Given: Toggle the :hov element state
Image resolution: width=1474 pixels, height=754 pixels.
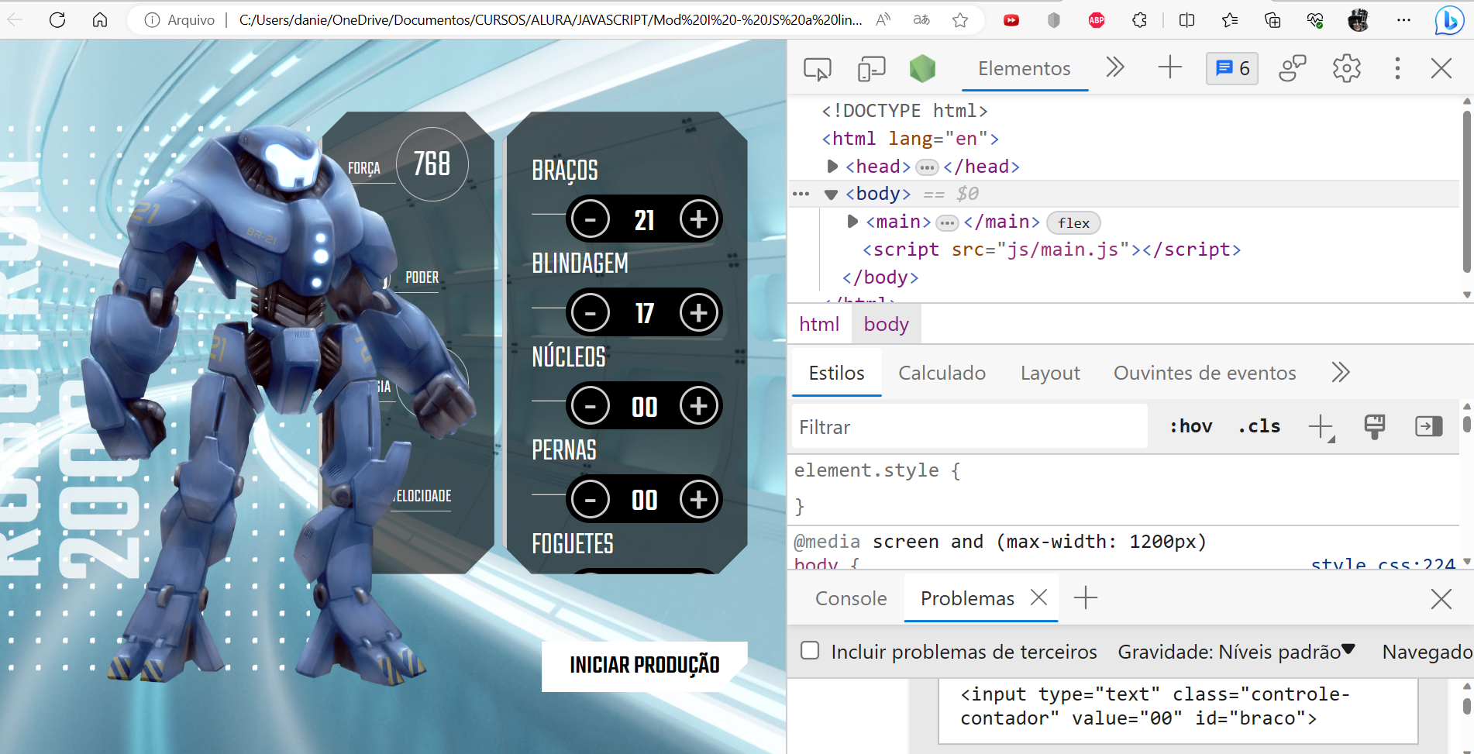Looking at the screenshot, I should point(1190,426).
